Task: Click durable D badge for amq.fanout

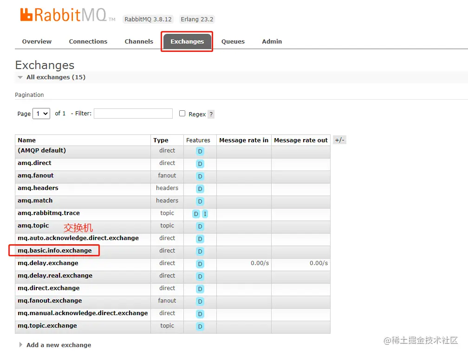Action: (x=200, y=176)
